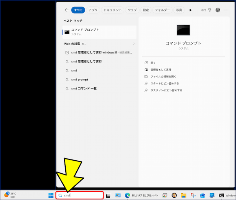Open the Task View taskbar icon

point(108,196)
